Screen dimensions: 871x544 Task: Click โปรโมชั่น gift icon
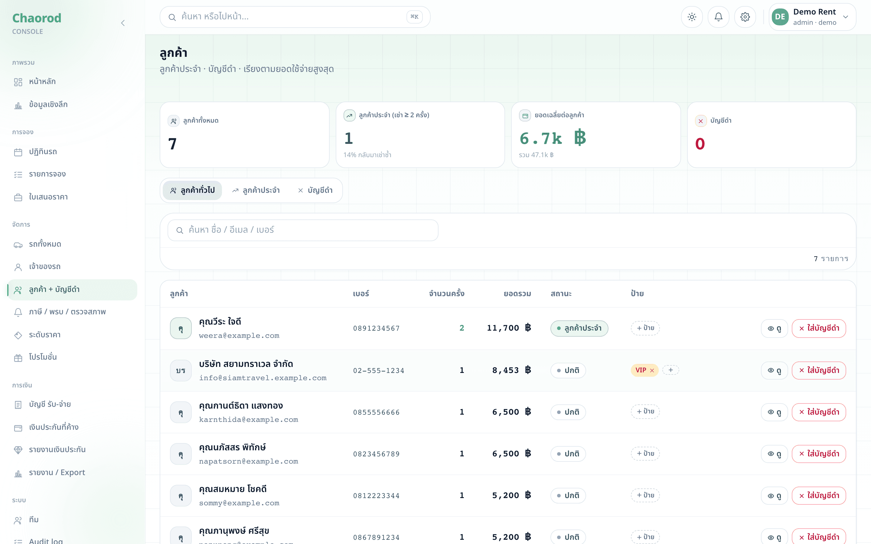[18, 358]
